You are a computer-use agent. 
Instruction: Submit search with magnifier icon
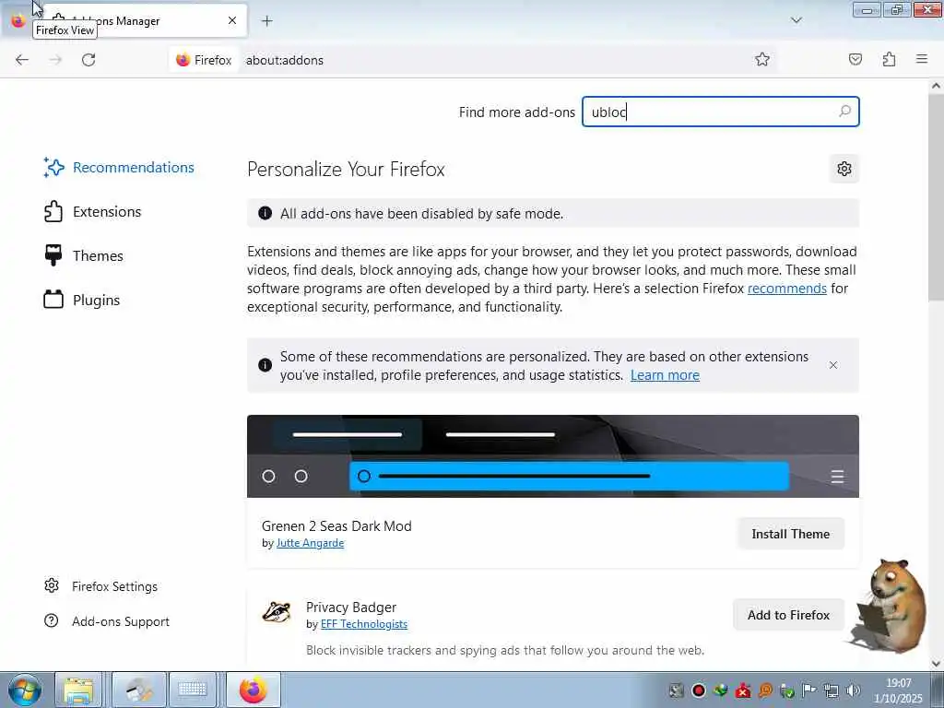(x=844, y=112)
